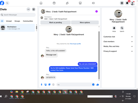This screenshot has width=138, height=103.
Task: Go to the Home feed icon
Action: click(41, 3)
